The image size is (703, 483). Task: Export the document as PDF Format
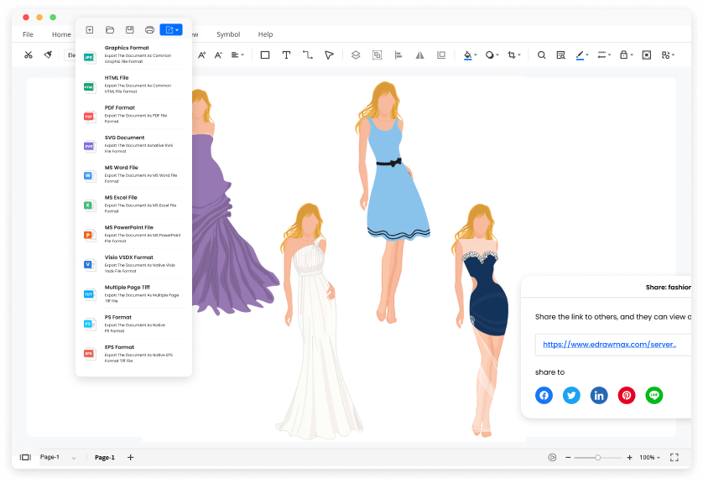133,114
